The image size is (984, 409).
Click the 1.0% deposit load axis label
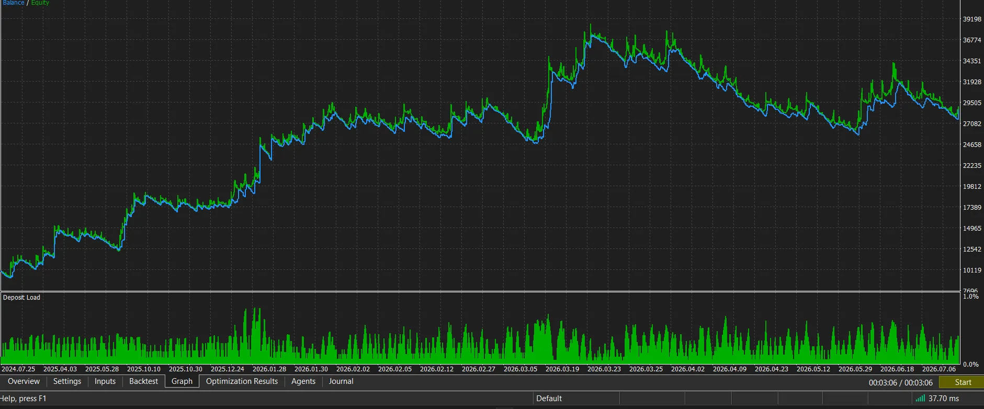point(970,297)
